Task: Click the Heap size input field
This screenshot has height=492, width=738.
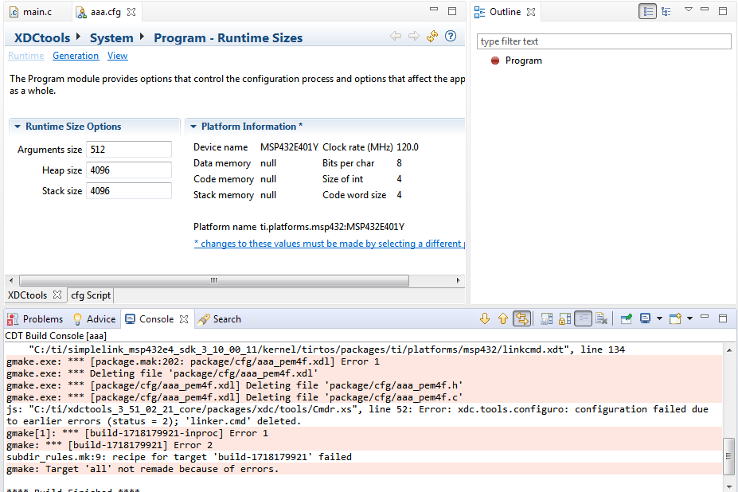Action: (x=129, y=170)
